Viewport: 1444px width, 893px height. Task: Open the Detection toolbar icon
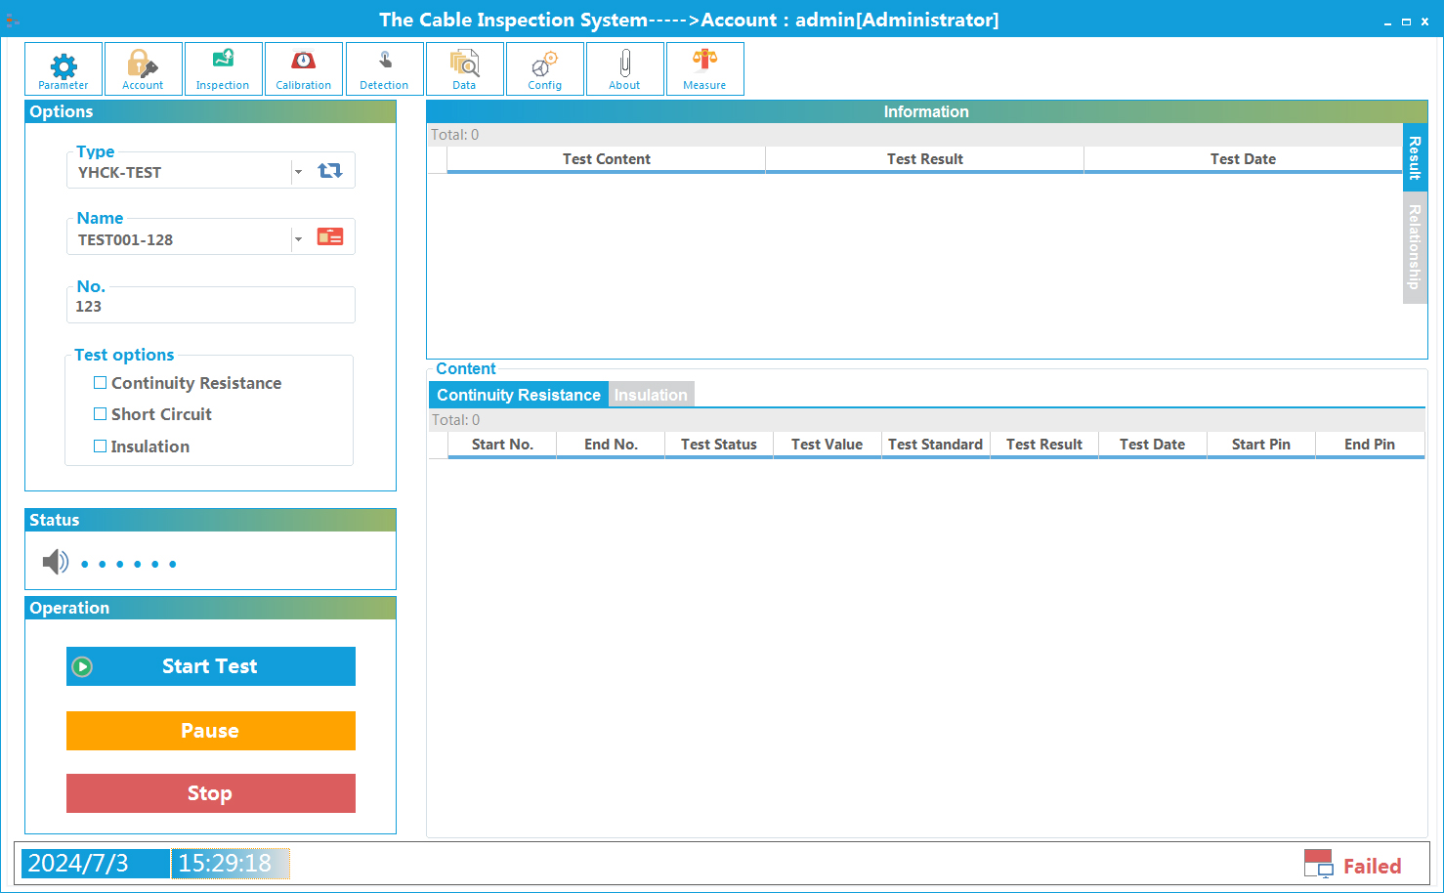384,68
